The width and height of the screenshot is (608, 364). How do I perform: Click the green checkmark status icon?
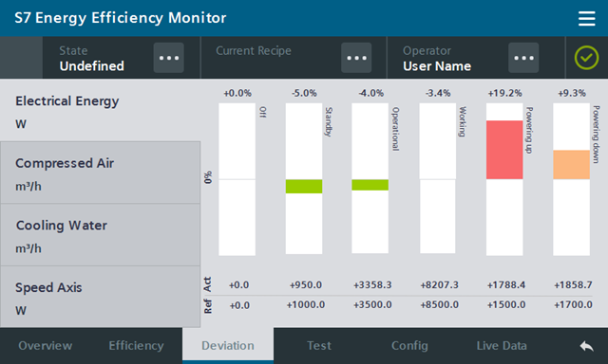click(x=586, y=58)
